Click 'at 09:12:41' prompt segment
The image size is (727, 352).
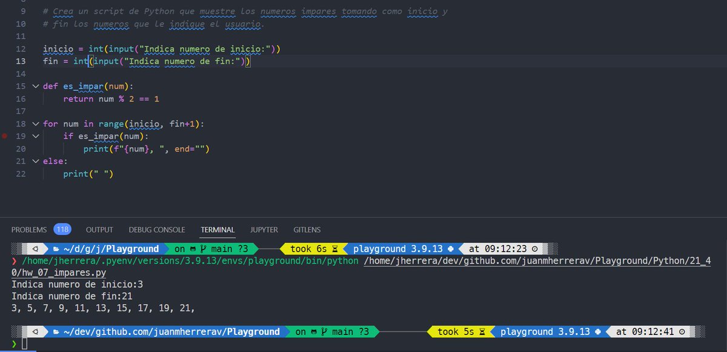[650, 331]
